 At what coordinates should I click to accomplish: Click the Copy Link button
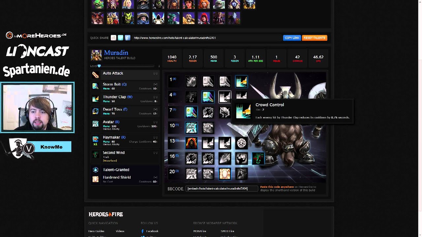[x=292, y=38]
